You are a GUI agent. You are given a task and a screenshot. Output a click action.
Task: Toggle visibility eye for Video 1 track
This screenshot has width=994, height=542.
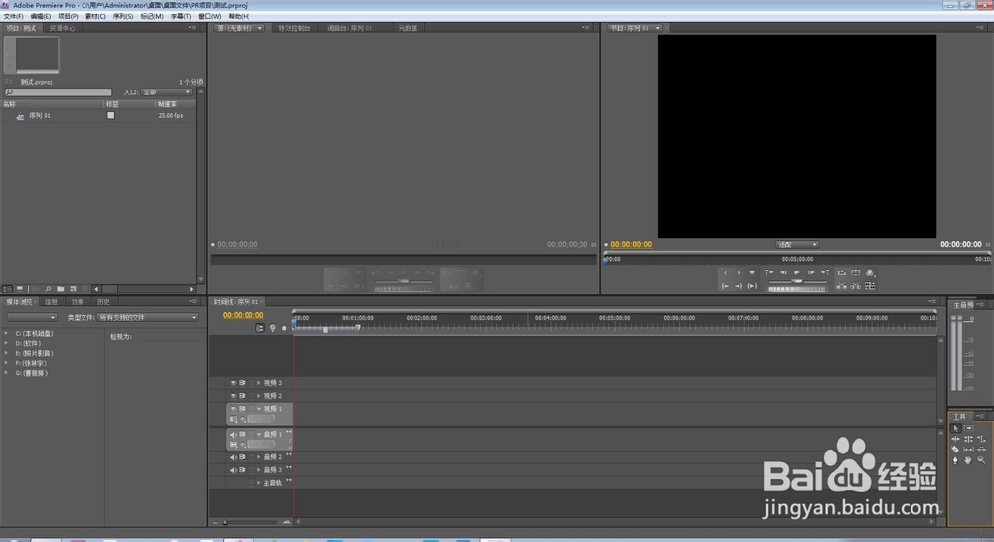tap(234, 409)
